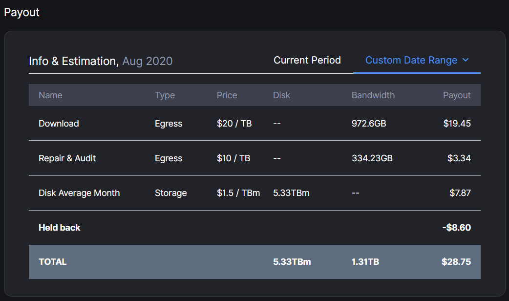509x301 pixels.
Task: Select the Price column header
Action: (227, 95)
